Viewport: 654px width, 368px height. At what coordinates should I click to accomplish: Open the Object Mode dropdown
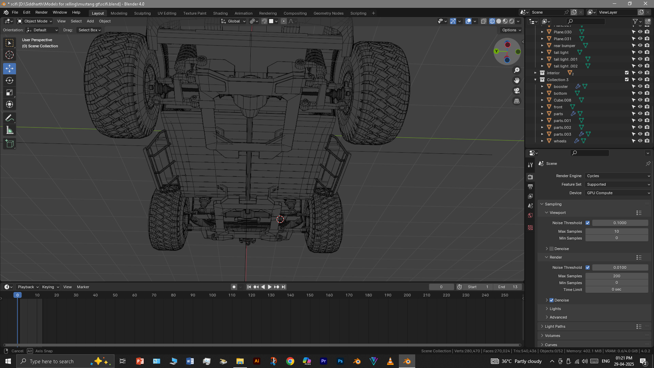tap(35, 21)
